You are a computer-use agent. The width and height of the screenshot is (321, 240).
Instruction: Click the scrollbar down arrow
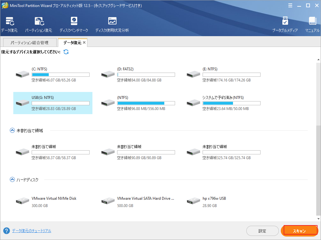pos(318,219)
